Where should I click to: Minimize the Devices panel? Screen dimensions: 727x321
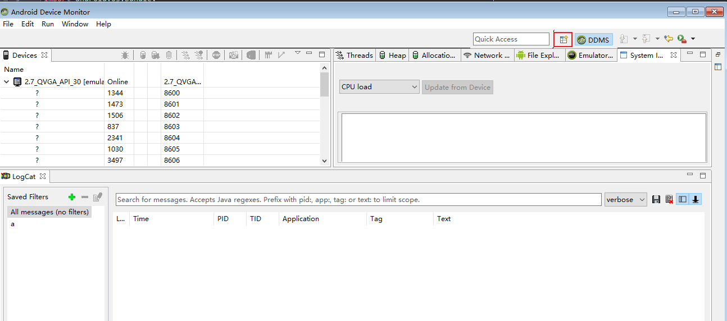pyautogui.click(x=310, y=54)
